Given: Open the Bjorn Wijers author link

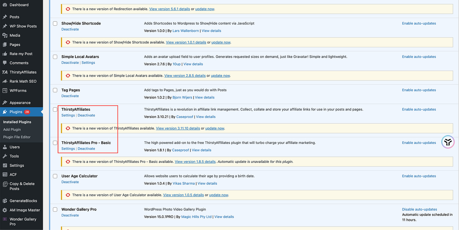Looking at the screenshot, I should coord(182,97).
